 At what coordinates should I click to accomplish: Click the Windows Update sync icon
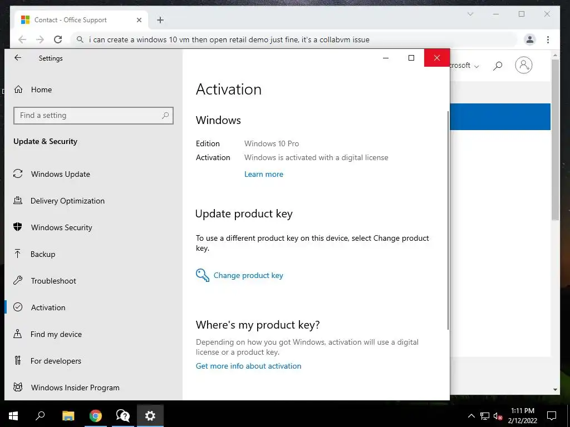click(18, 173)
